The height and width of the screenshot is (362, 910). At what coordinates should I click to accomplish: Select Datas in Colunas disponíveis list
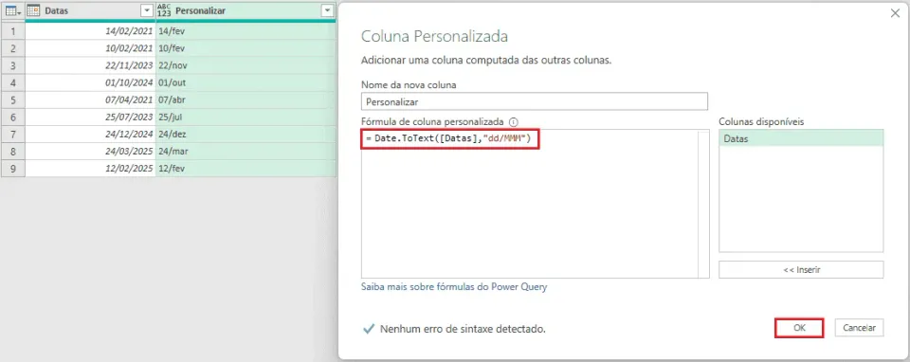click(801, 139)
